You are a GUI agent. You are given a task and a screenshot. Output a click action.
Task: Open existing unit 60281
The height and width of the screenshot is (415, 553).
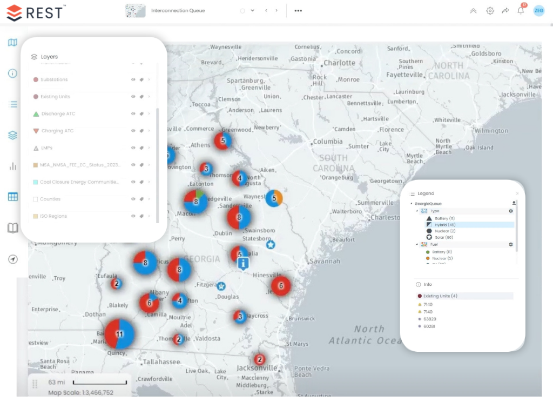pyautogui.click(x=429, y=326)
